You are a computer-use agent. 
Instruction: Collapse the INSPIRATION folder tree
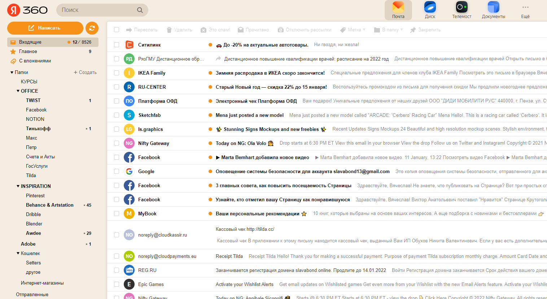click(x=18, y=186)
